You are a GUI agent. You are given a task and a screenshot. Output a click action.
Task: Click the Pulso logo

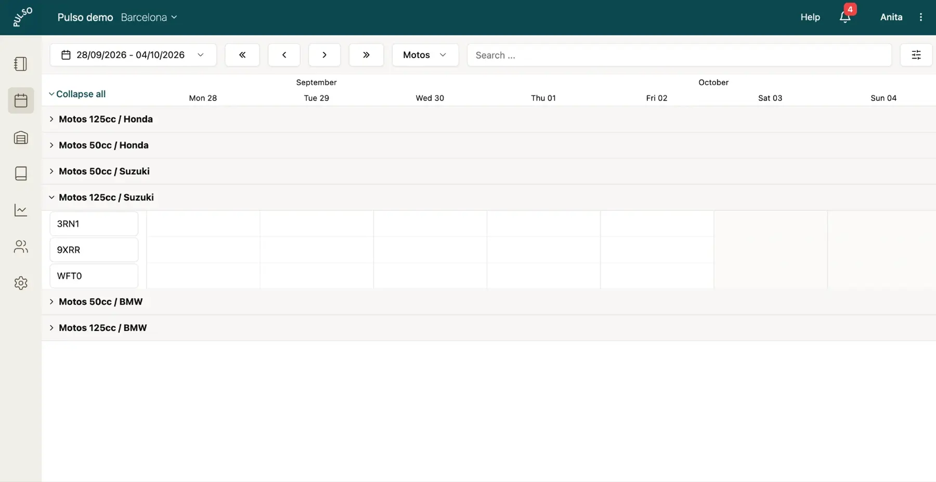tap(22, 17)
